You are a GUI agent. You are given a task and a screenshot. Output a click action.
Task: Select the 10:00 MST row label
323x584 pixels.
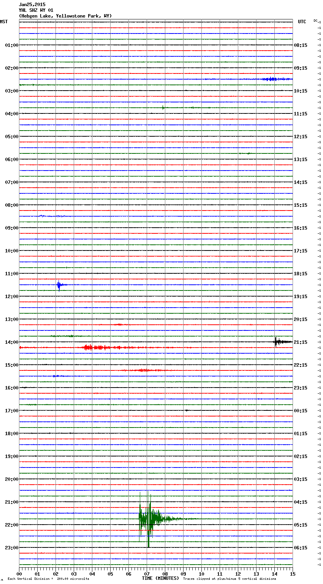(x=12, y=251)
